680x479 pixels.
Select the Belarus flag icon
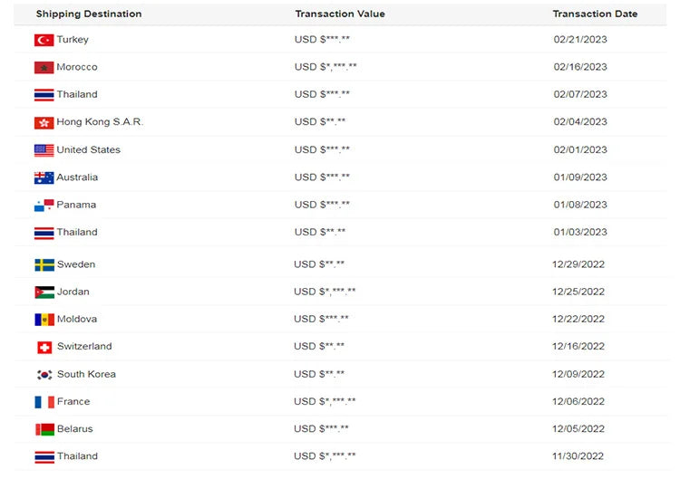click(44, 429)
